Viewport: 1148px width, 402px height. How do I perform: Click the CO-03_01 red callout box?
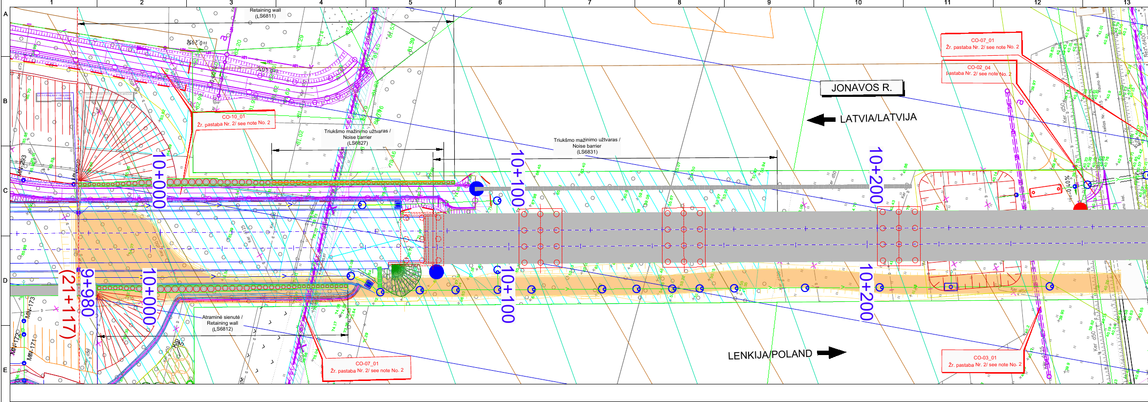pos(984,361)
